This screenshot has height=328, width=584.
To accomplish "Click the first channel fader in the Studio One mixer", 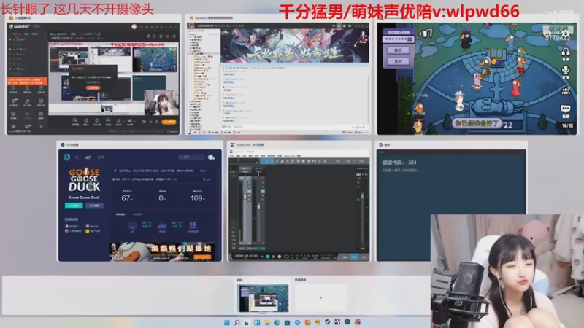I will (x=245, y=196).
